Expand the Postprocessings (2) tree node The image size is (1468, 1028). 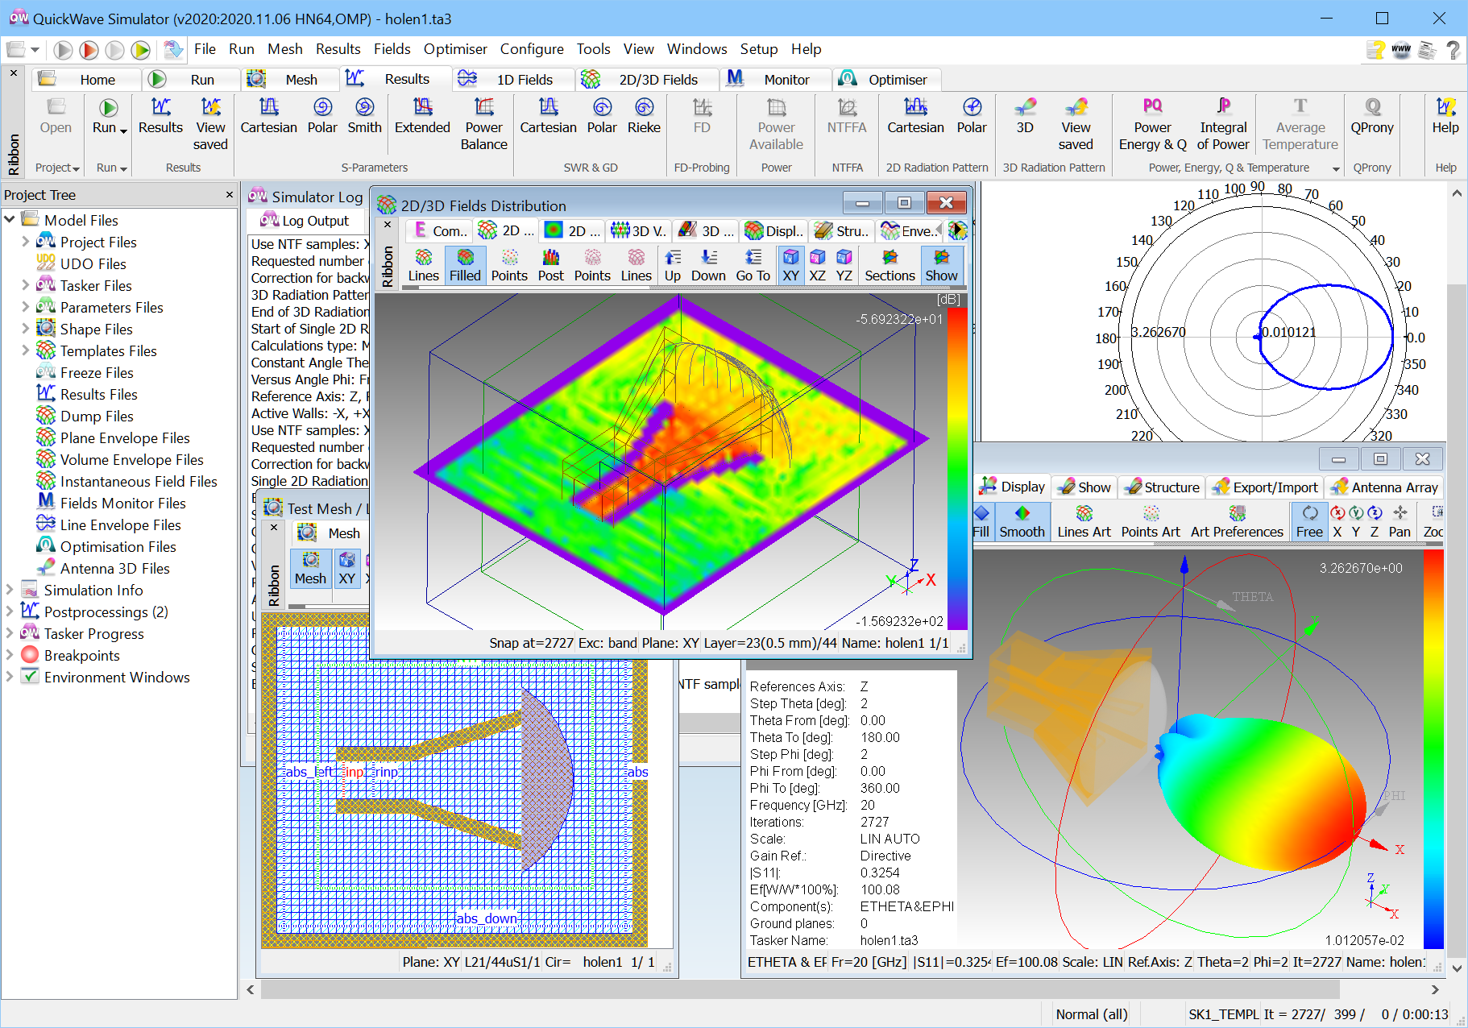coord(10,611)
